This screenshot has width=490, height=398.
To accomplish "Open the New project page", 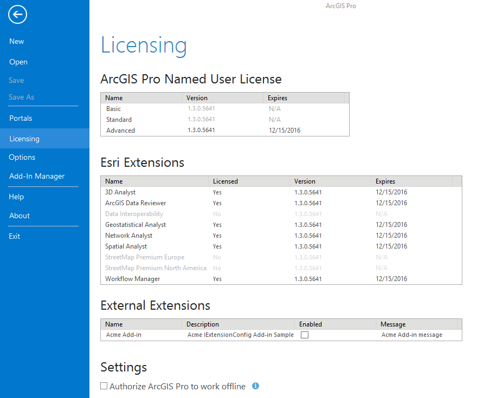I will tap(17, 41).
